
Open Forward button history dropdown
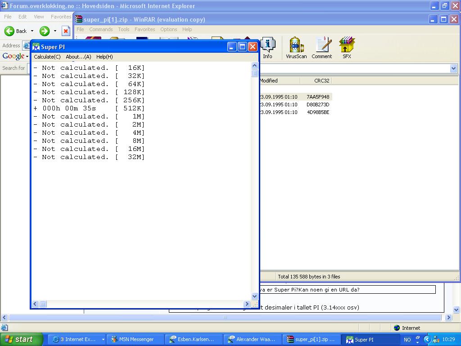click(55, 31)
